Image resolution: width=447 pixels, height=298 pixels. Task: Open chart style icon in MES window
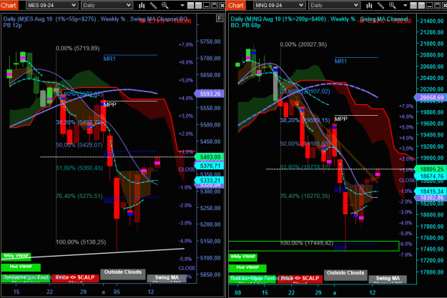tap(142, 5)
